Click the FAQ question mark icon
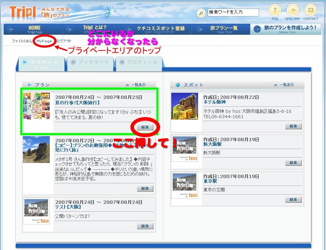Viewport: 326px width, 250px height. [x=275, y=10]
